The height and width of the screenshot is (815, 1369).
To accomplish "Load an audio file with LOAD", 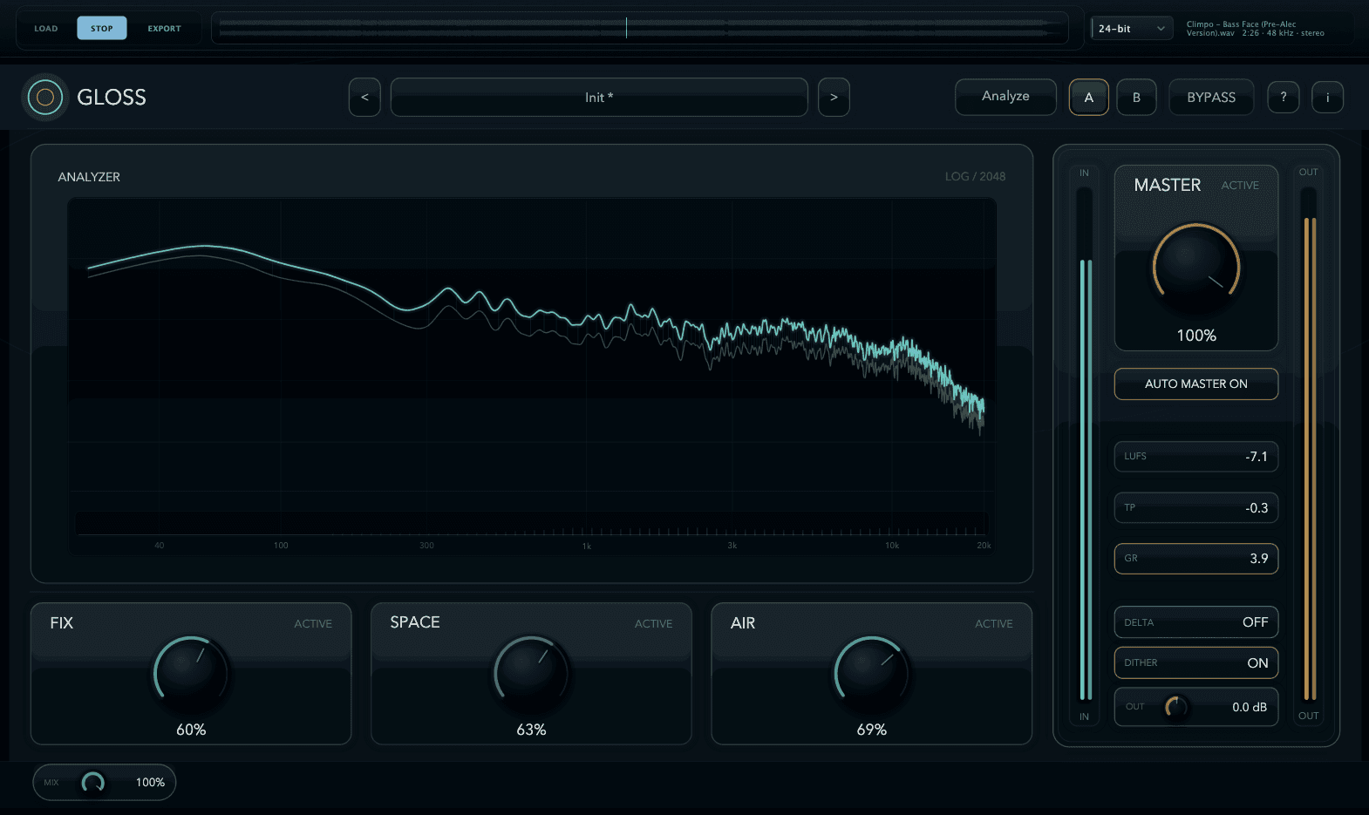I will pyautogui.click(x=46, y=29).
